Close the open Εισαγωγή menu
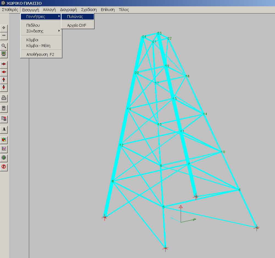Viewport: 275px width, 258px height. [31, 10]
